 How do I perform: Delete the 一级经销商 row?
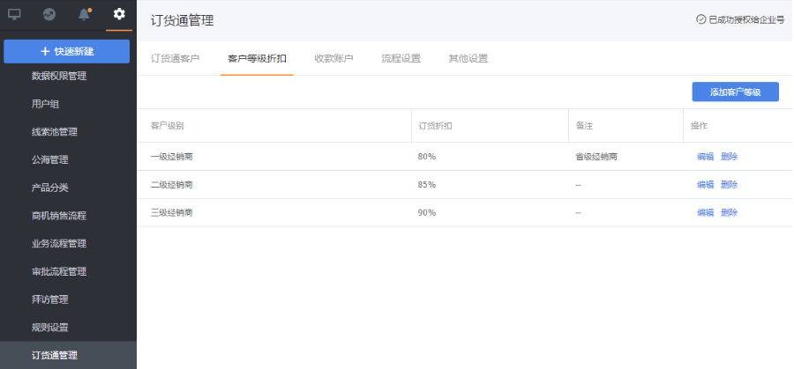click(x=730, y=157)
